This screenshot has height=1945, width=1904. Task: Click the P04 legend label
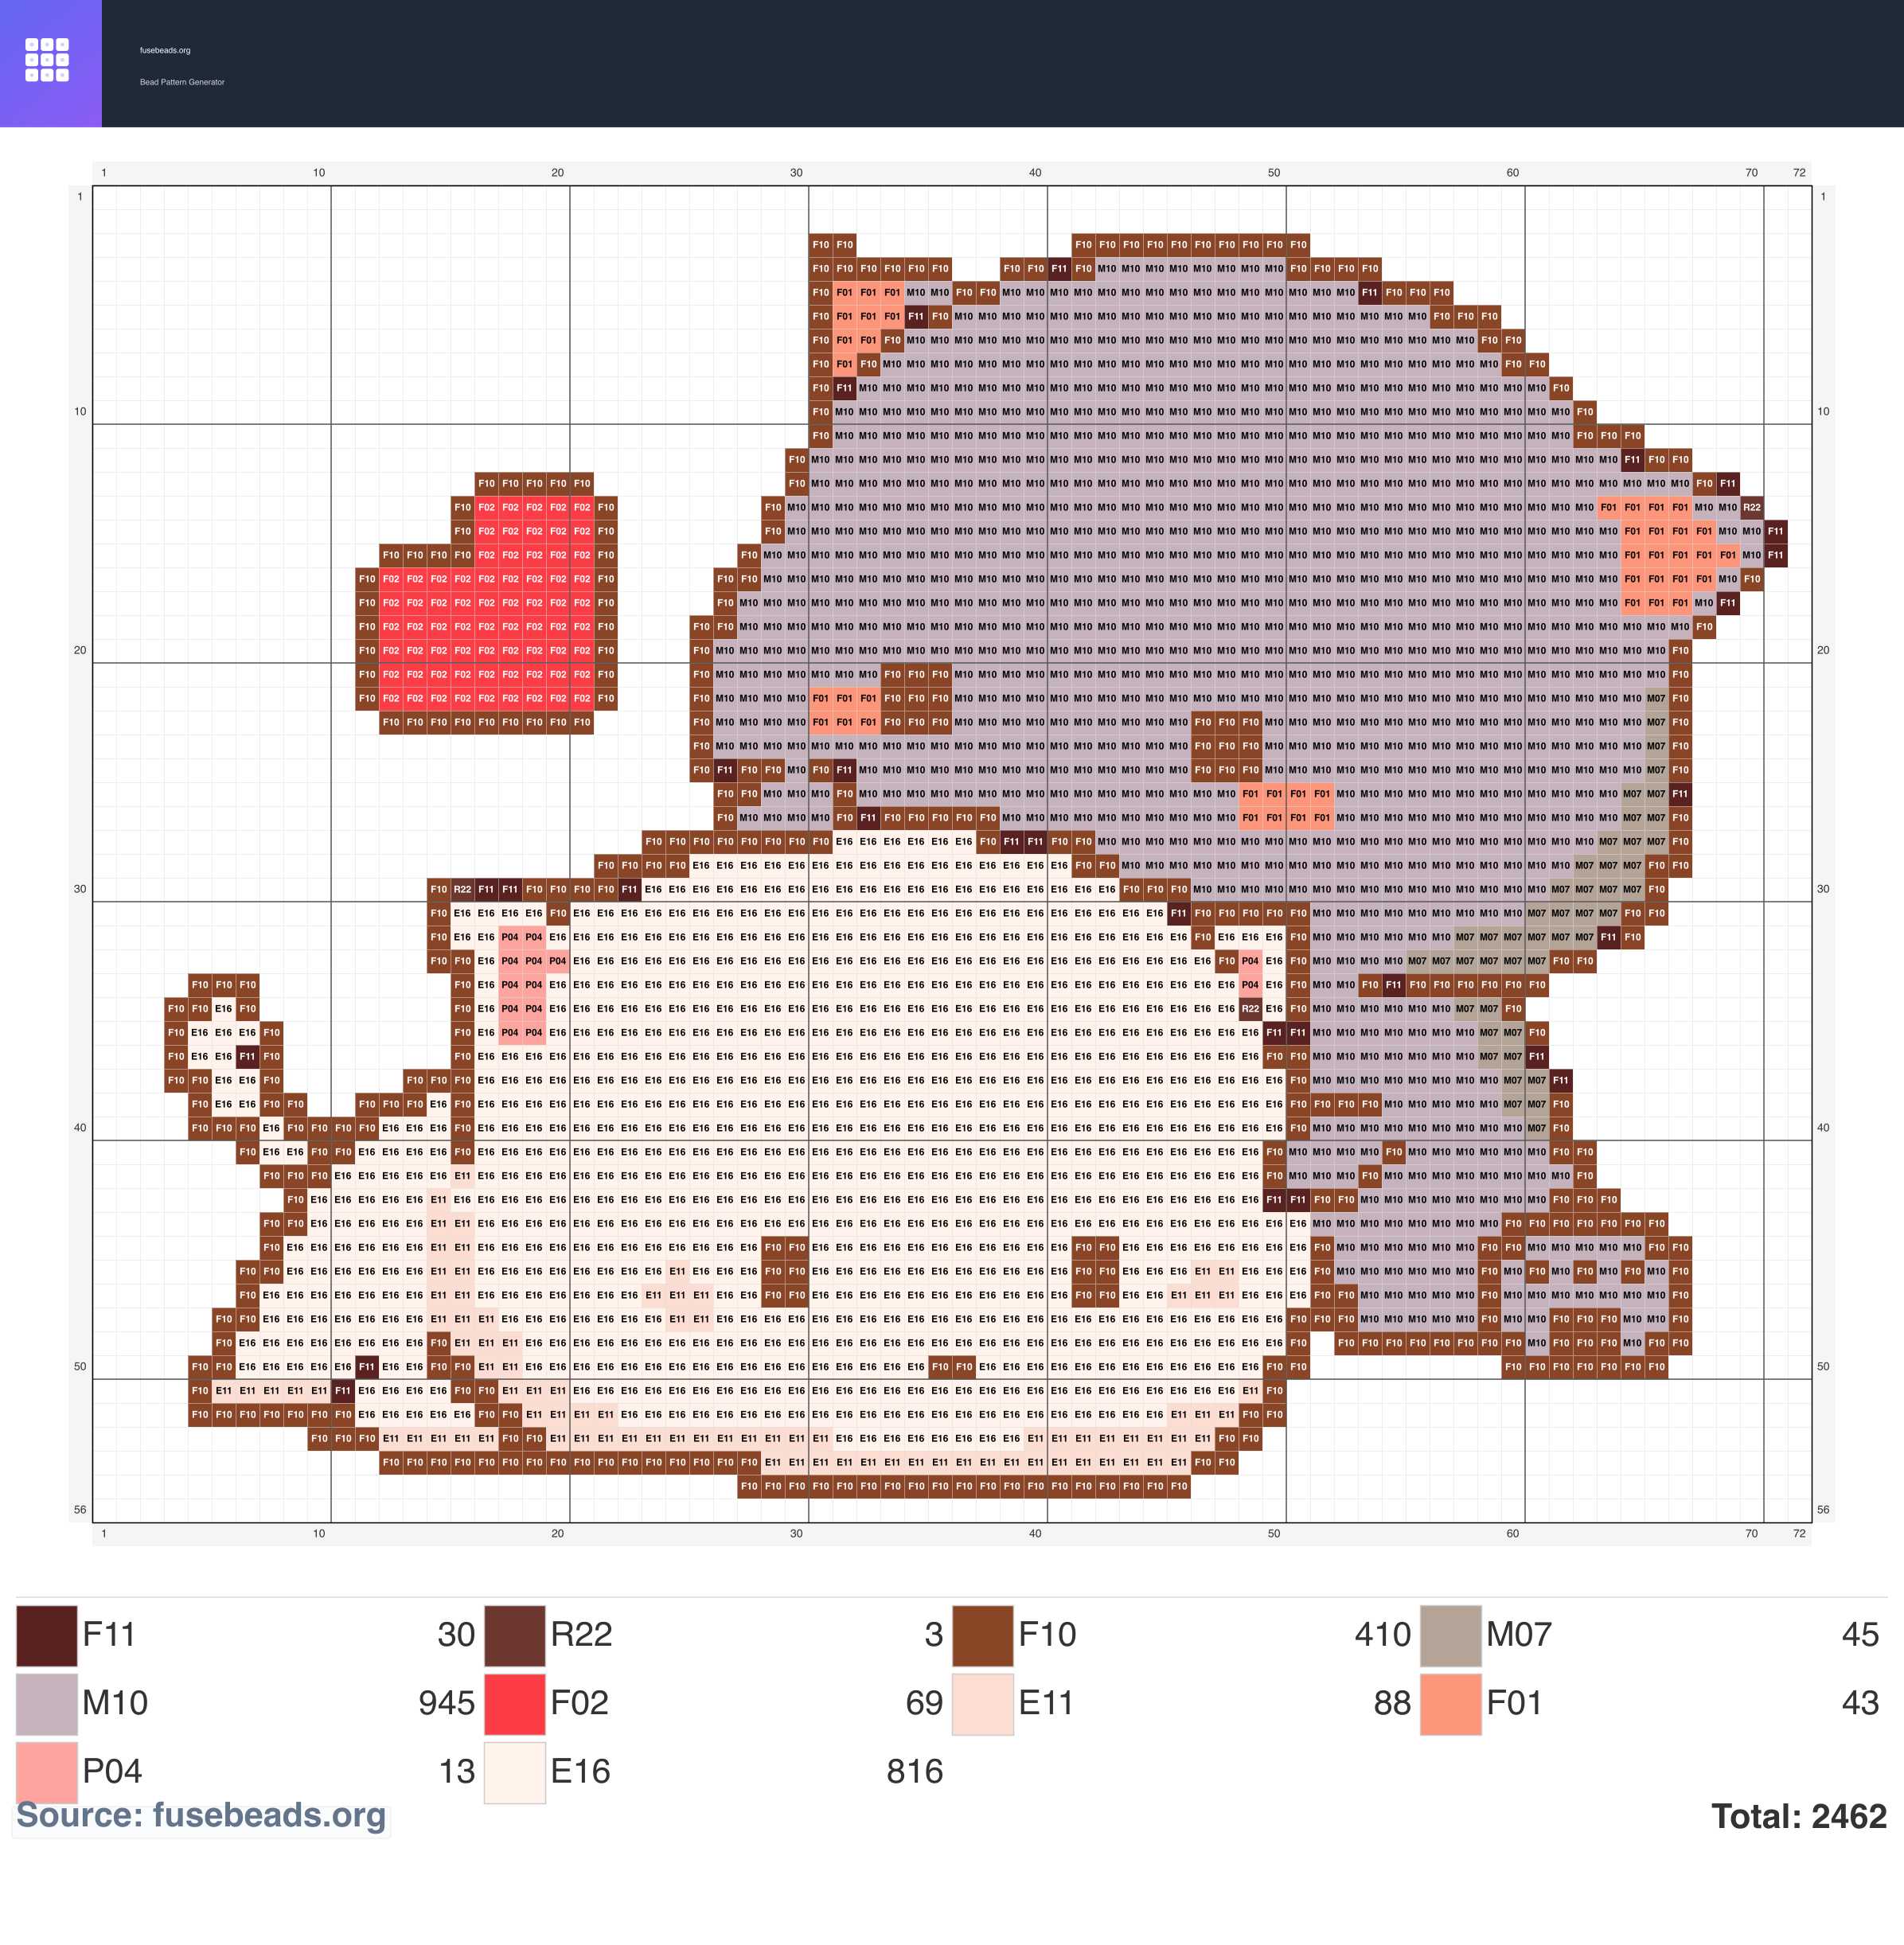click(x=112, y=1772)
